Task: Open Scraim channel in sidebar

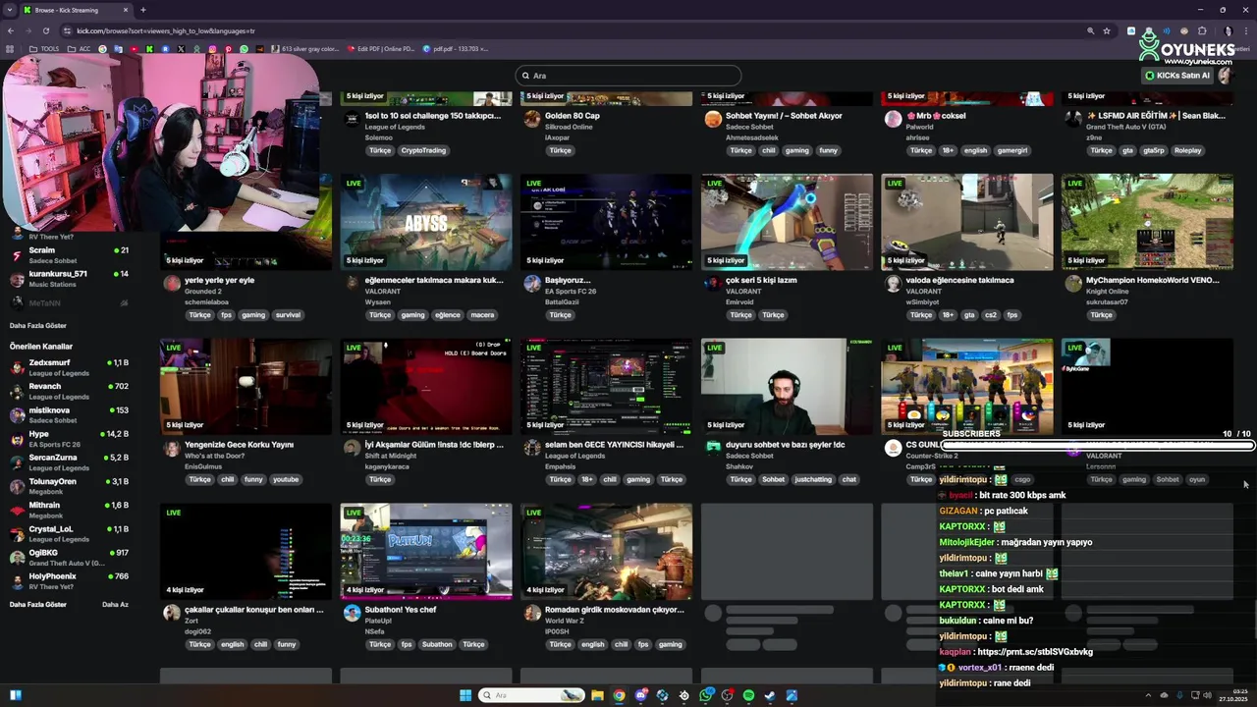Action: (69, 254)
